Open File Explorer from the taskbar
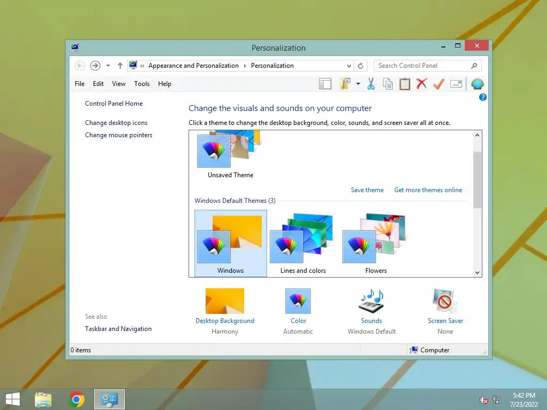 (x=43, y=399)
